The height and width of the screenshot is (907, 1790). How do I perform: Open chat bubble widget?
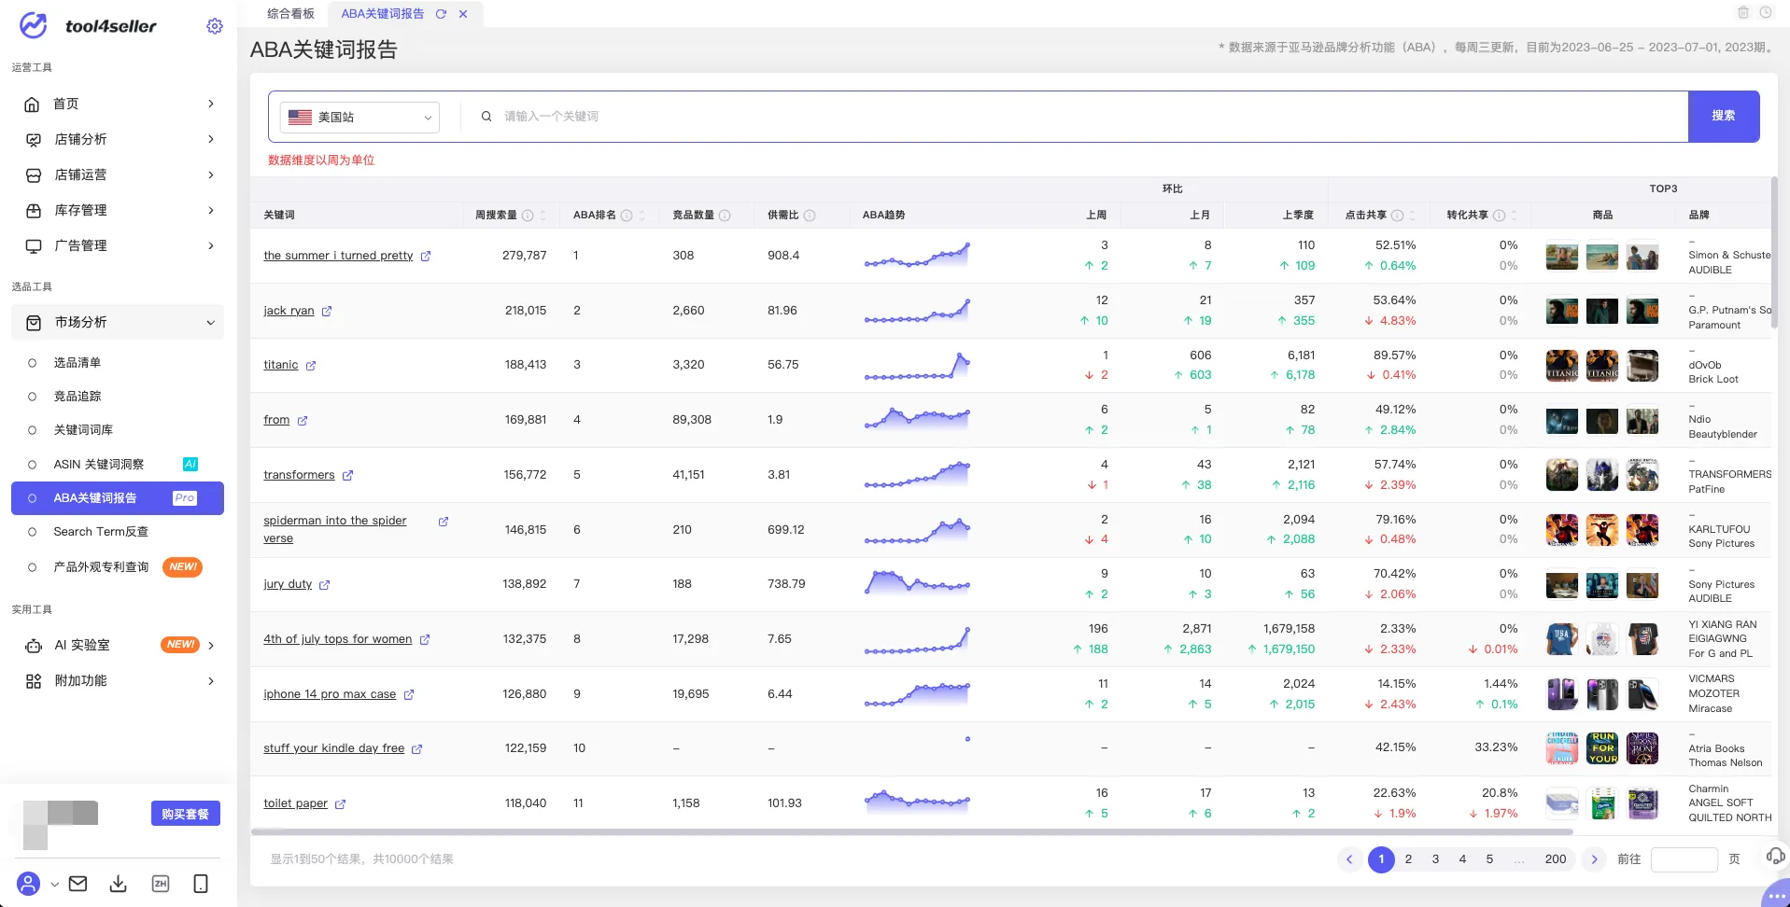point(1776,896)
